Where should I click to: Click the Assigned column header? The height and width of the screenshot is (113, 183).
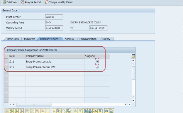tap(97, 56)
